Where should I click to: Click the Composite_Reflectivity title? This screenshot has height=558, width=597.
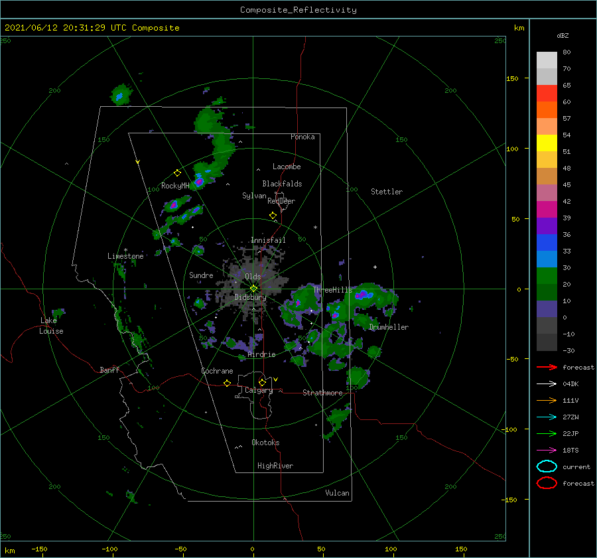pyautogui.click(x=298, y=10)
